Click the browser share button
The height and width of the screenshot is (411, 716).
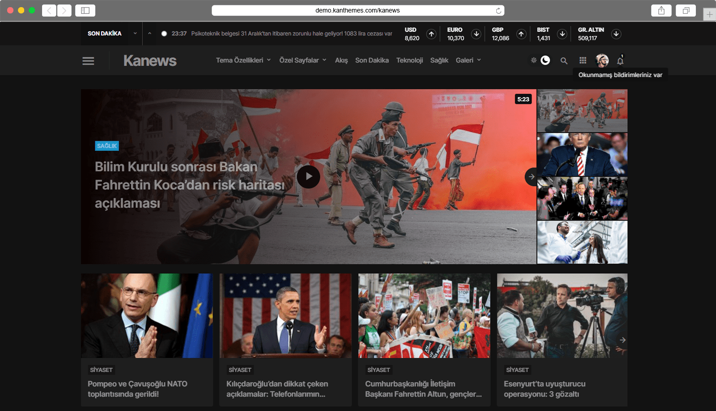click(x=661, y=10)
